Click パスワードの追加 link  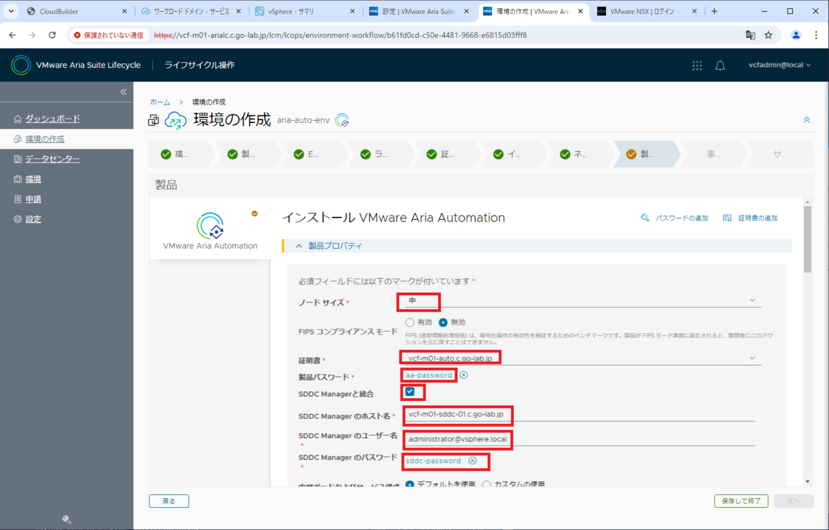[674, 218]
